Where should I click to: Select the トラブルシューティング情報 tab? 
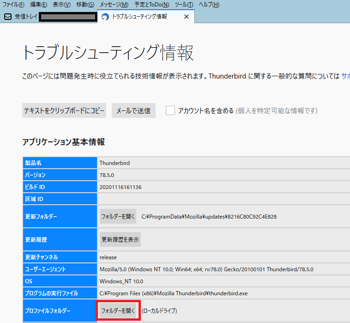[146, 17]
